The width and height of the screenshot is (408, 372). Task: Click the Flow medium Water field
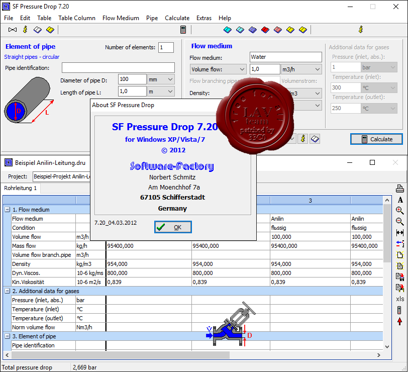click(x=286, y=57)
